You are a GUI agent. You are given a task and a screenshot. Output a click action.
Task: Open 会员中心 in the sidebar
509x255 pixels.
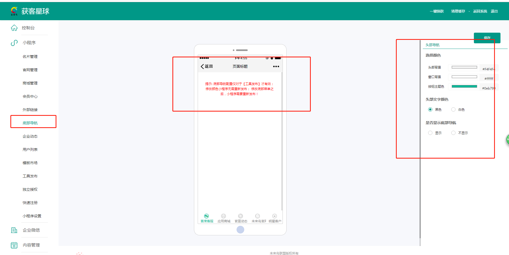pyautogui.click(x=30, y=96)
